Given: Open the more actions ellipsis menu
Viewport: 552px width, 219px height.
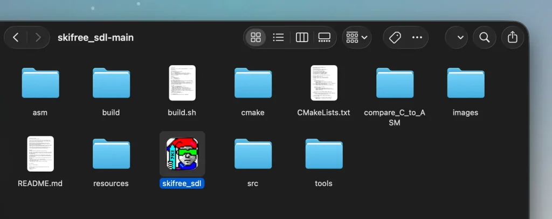Looking at the screenshot, I should pyautogui.click(x=417, y=37).
